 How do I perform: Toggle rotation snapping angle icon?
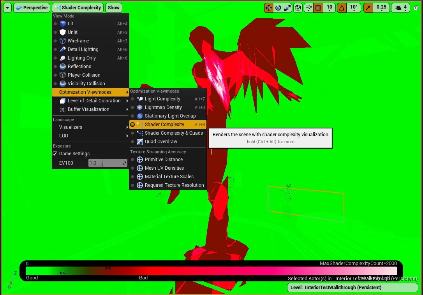point(342,8)
